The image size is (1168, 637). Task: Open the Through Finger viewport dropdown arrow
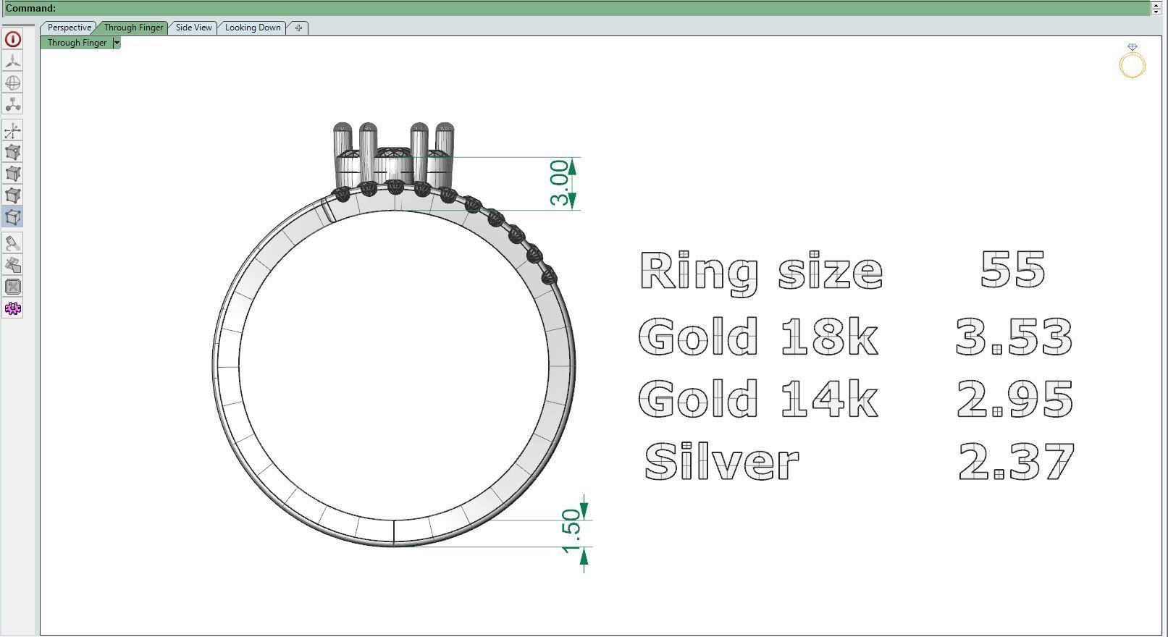[x=117, y=43]
